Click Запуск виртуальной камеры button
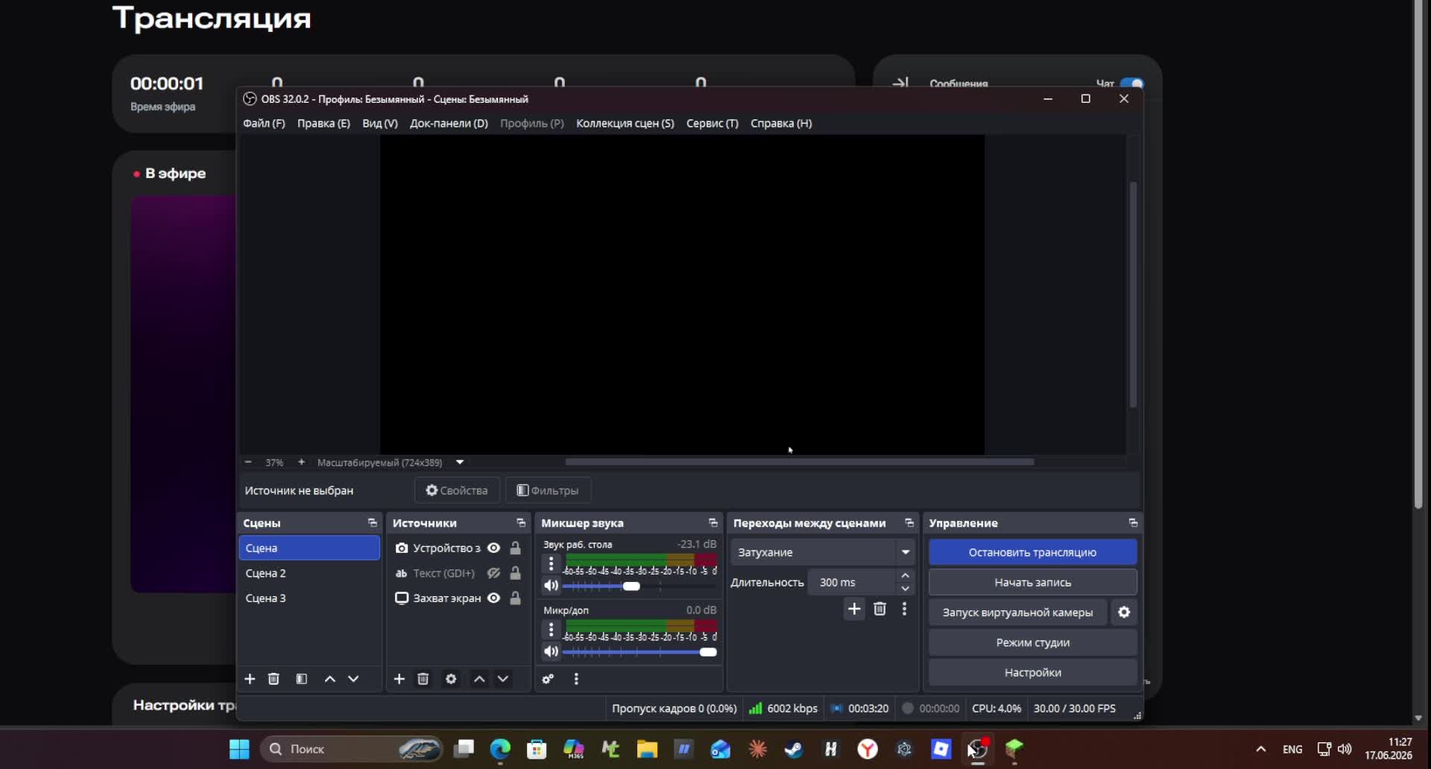Image resolution: width=1431 pixels, height=769 pixels. [x=1017, y=613]
